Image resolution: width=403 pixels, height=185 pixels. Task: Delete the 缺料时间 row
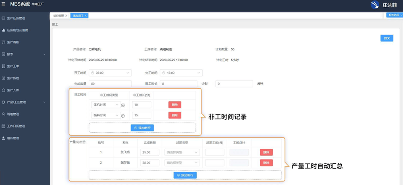175,115
